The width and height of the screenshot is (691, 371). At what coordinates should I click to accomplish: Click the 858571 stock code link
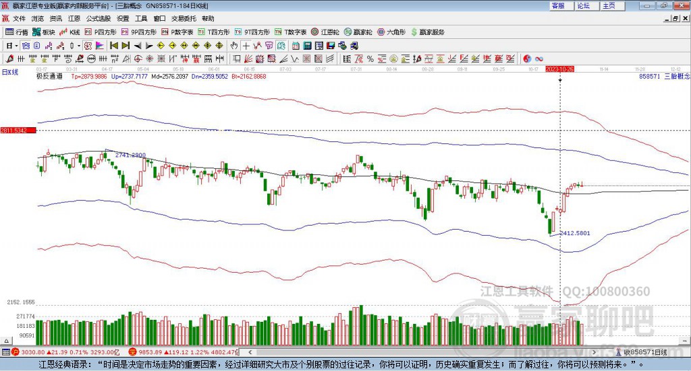coord(650,76)
